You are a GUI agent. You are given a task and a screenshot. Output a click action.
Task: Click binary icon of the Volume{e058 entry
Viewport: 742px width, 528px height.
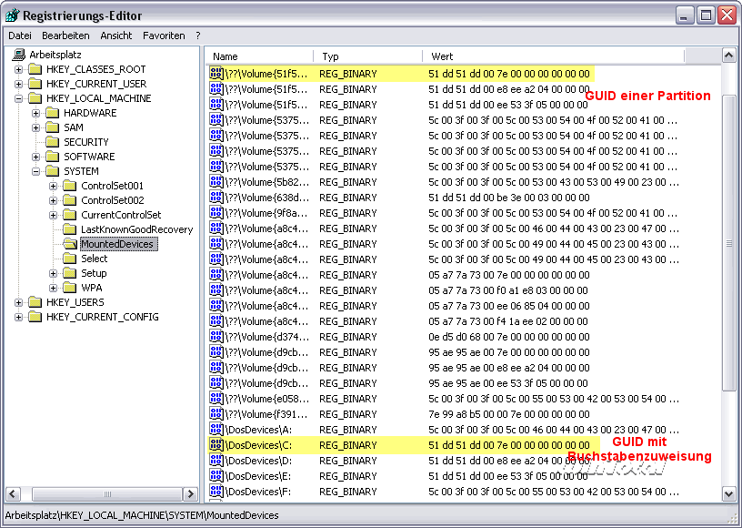(x=216, y=399)
